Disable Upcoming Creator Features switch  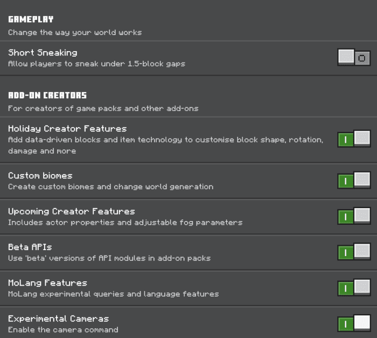(354, 216)
